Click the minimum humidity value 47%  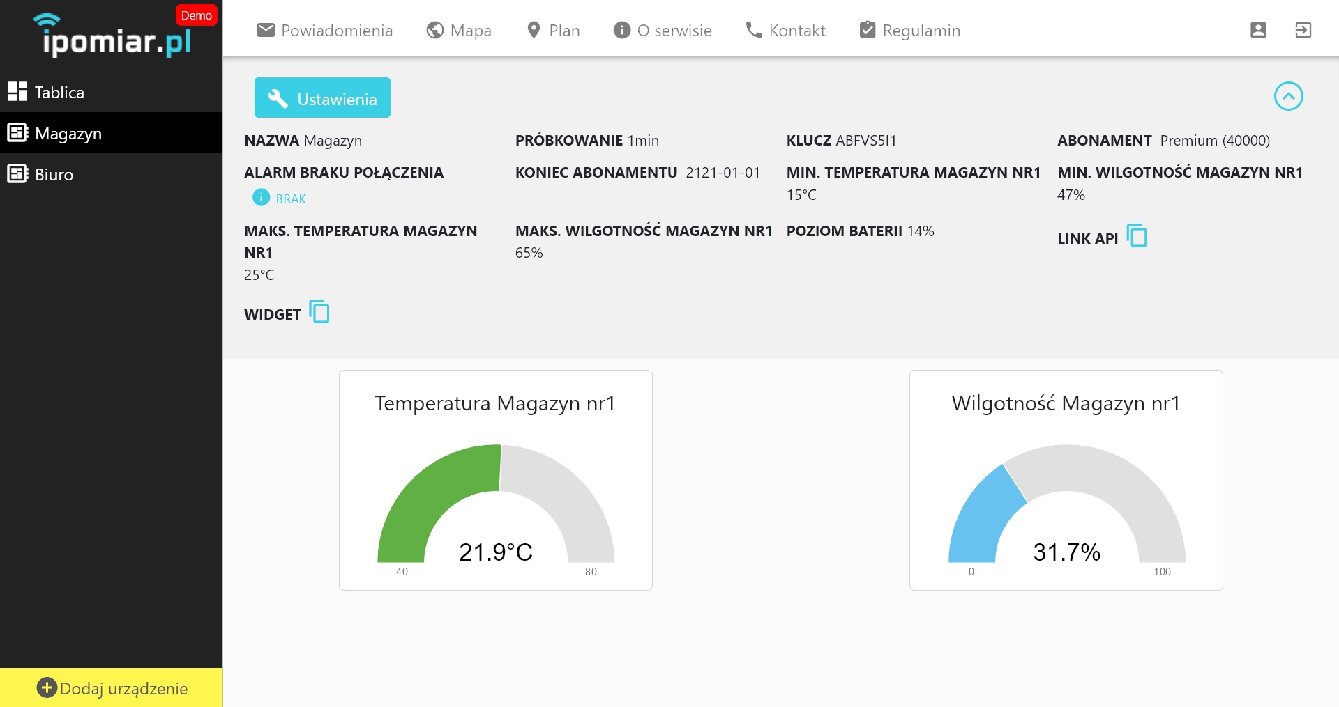pyautogui.click(x=1071, y=195)
